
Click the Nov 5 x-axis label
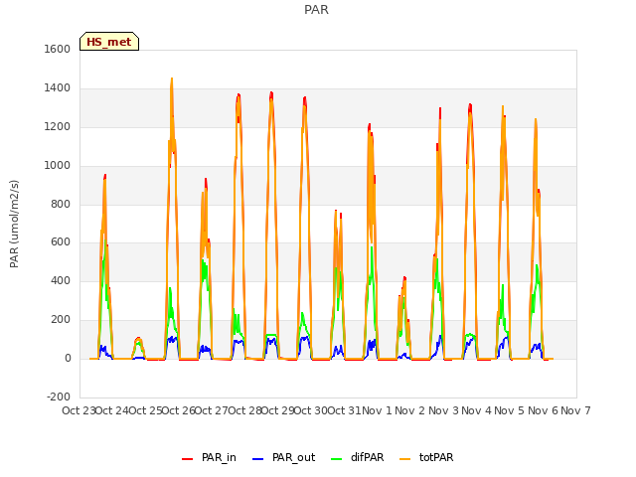[x=510, y=410]
